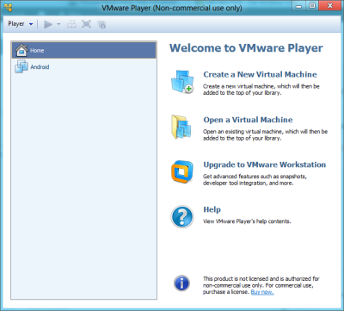This screenshot has width=344, height=311.
Task: Select the Home entry in the library
Action: tap(84, 50)
